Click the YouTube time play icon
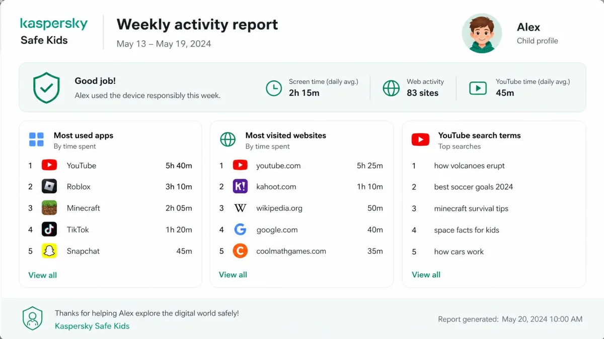 click(x=478, y=88)
